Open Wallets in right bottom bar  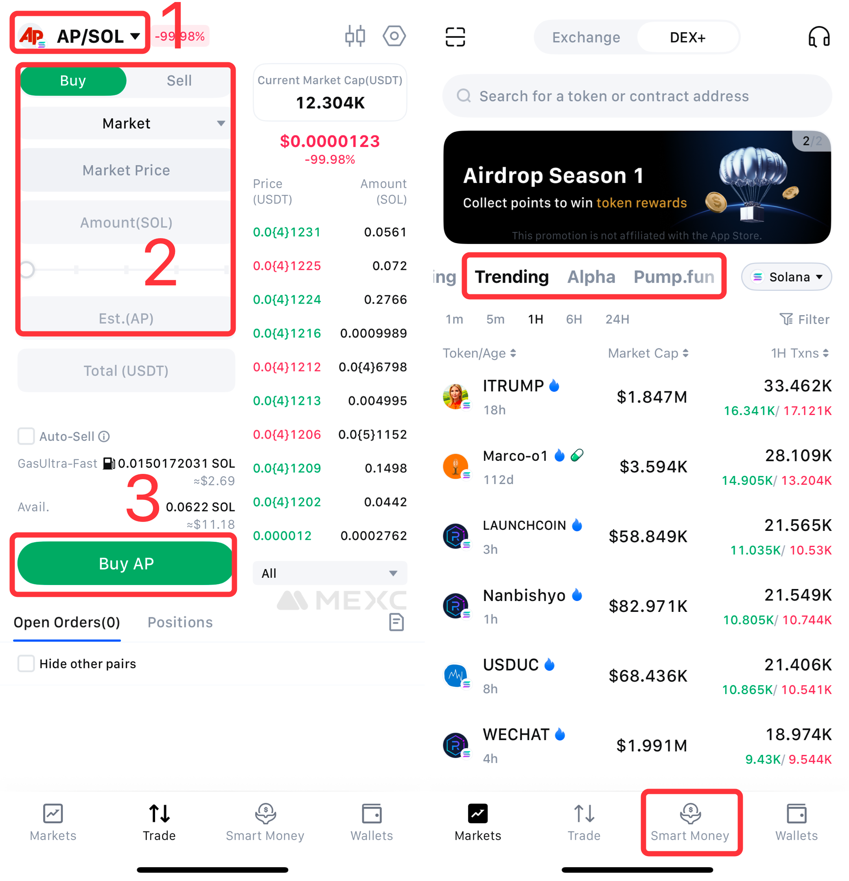[796, 822]
